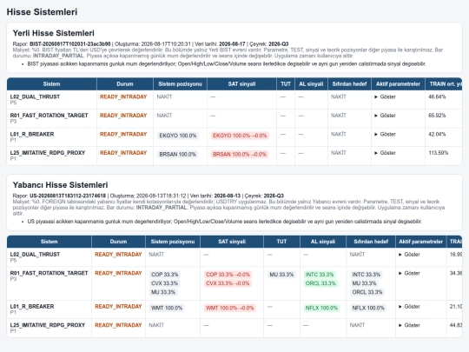
Task: Click Yabancı table AL sinyali header
Action: click(323, 242)
